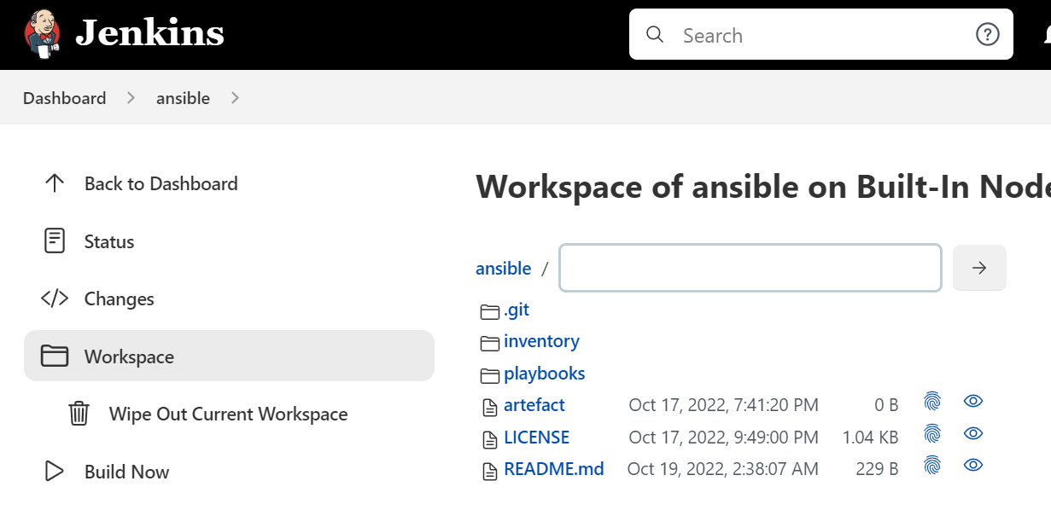
Task: Click the magnifying glass in the search bar
Action: [x=654, y=34]
